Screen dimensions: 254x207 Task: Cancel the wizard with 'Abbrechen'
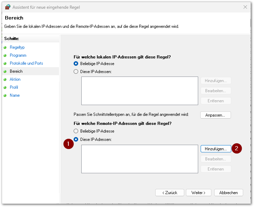(229, 192)
